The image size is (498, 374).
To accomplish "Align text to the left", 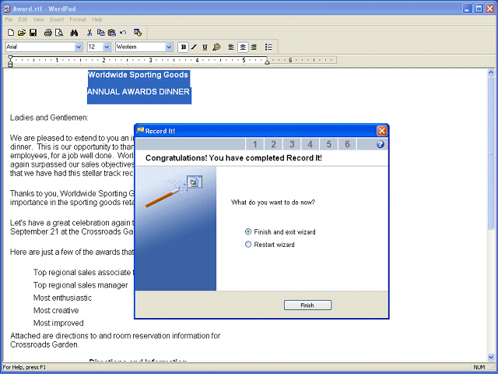I will [x=231, y=47].
